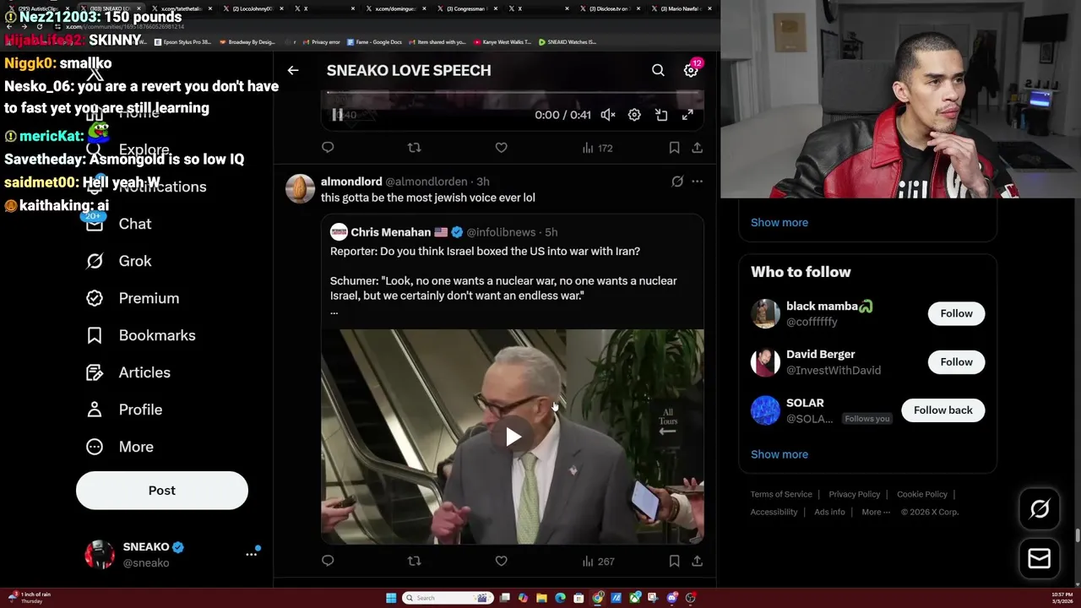1081x608 pixels.
Task: Open the floating Messages envelope button
Action: 1040,558
